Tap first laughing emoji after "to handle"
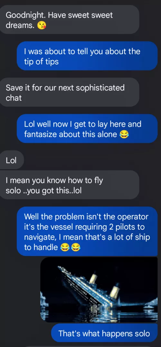The width and height of the screenshot is (161, 347). tap(64, 247)
